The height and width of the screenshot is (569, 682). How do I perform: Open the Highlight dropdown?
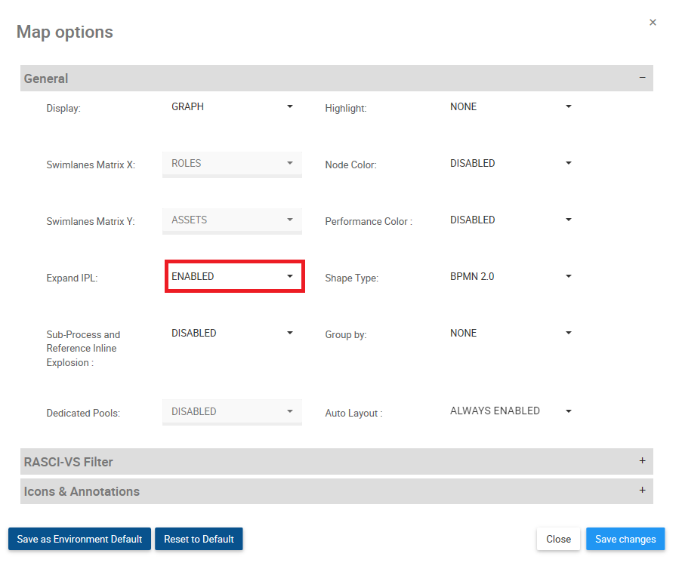point(511,107)
